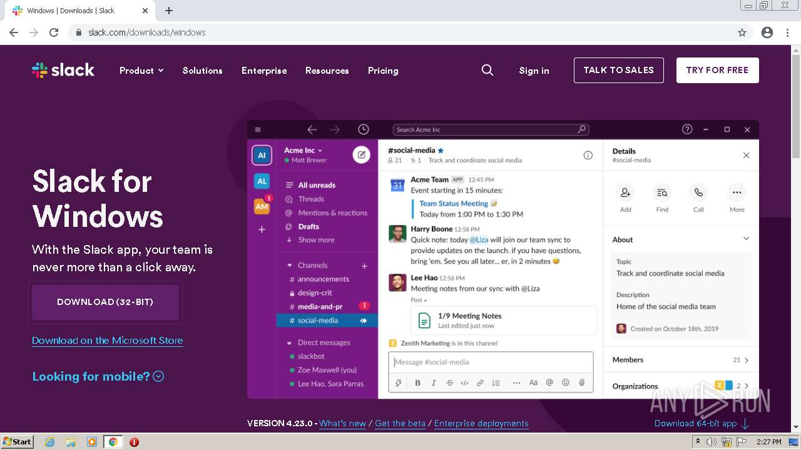Click the history clock icon in Slack preview
Image resolution: width=801 pixels, height=450 pixels.
pyautogui.click(x=363, y=129)
